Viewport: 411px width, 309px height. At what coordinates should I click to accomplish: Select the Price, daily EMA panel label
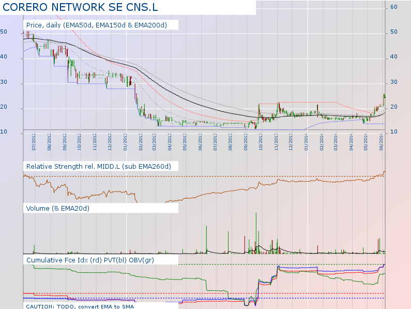97,25
